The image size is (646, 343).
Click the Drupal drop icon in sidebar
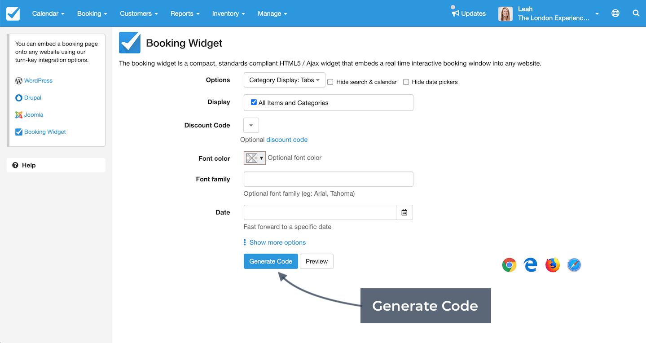point(19,98)
